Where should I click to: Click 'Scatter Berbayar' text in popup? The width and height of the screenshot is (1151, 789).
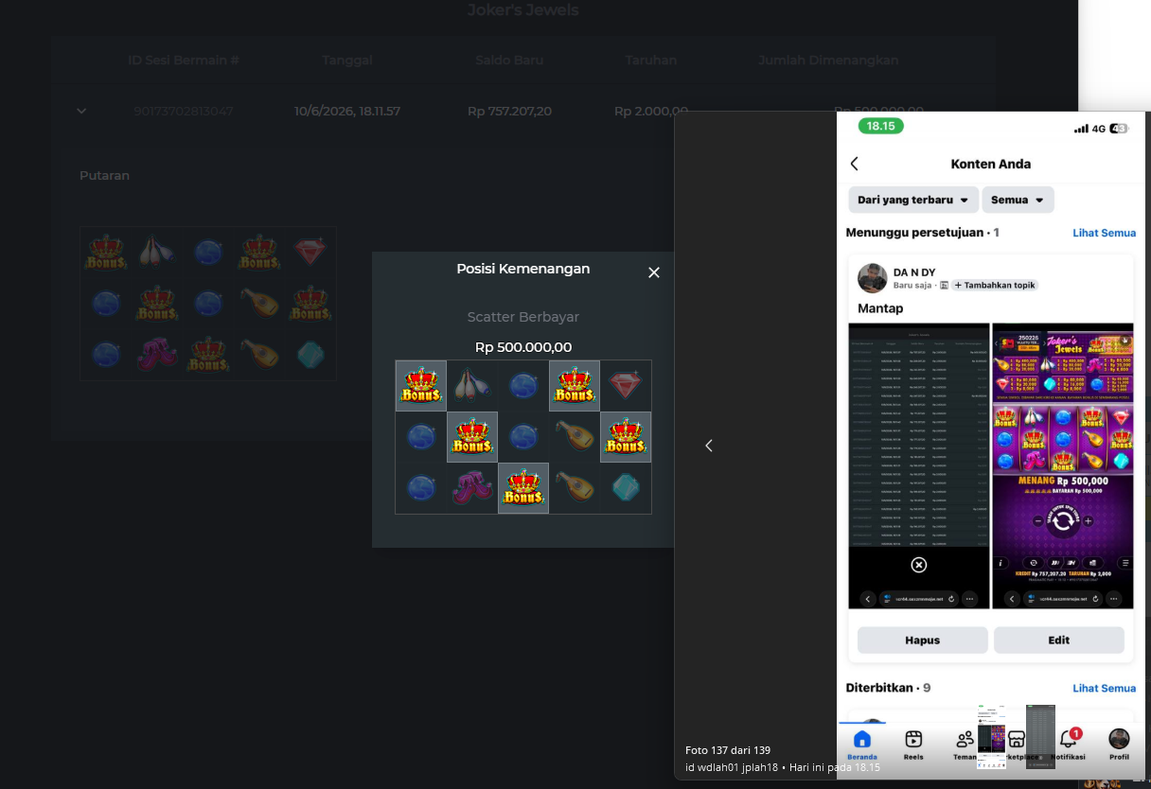522,317
